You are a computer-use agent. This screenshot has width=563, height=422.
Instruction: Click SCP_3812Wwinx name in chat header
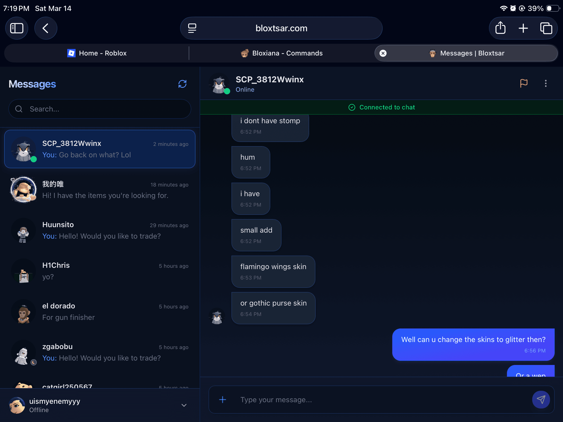tap(270, 79)
